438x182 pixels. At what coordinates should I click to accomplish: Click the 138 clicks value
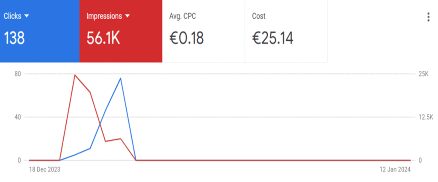click(15, 38)
